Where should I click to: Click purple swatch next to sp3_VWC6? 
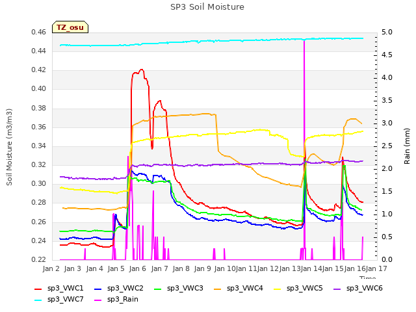337,289
